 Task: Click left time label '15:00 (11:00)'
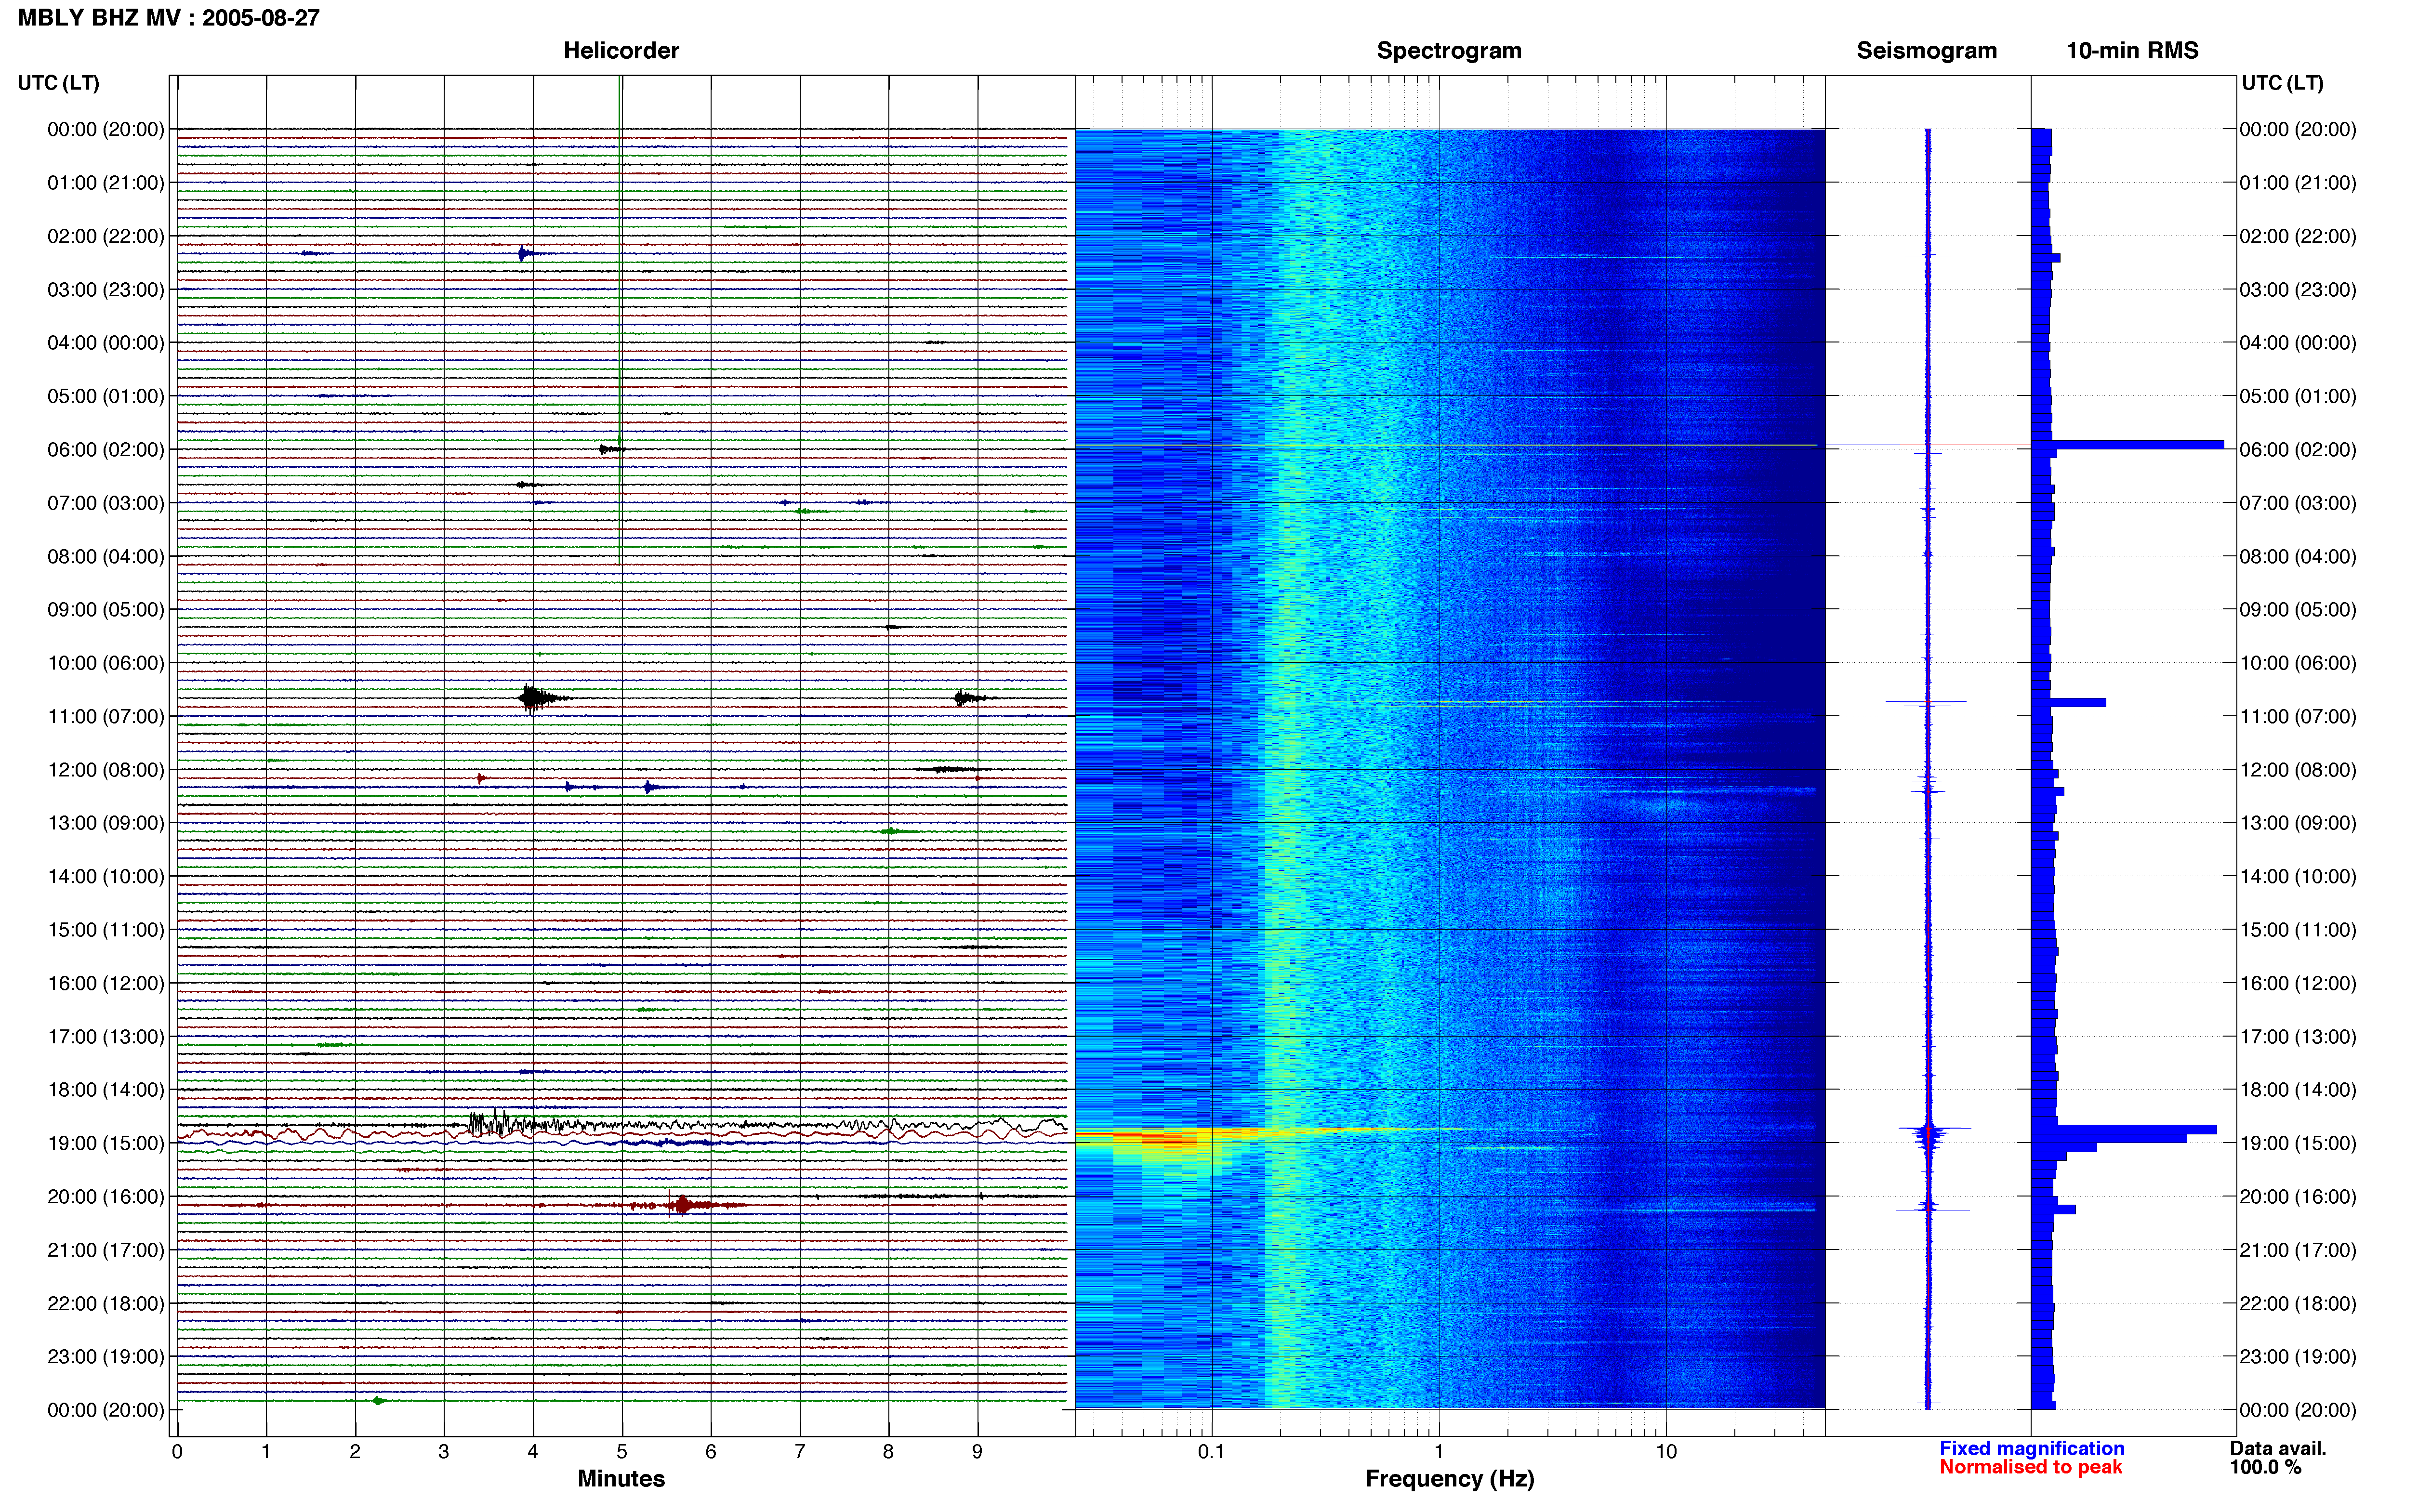click(106, 930)
